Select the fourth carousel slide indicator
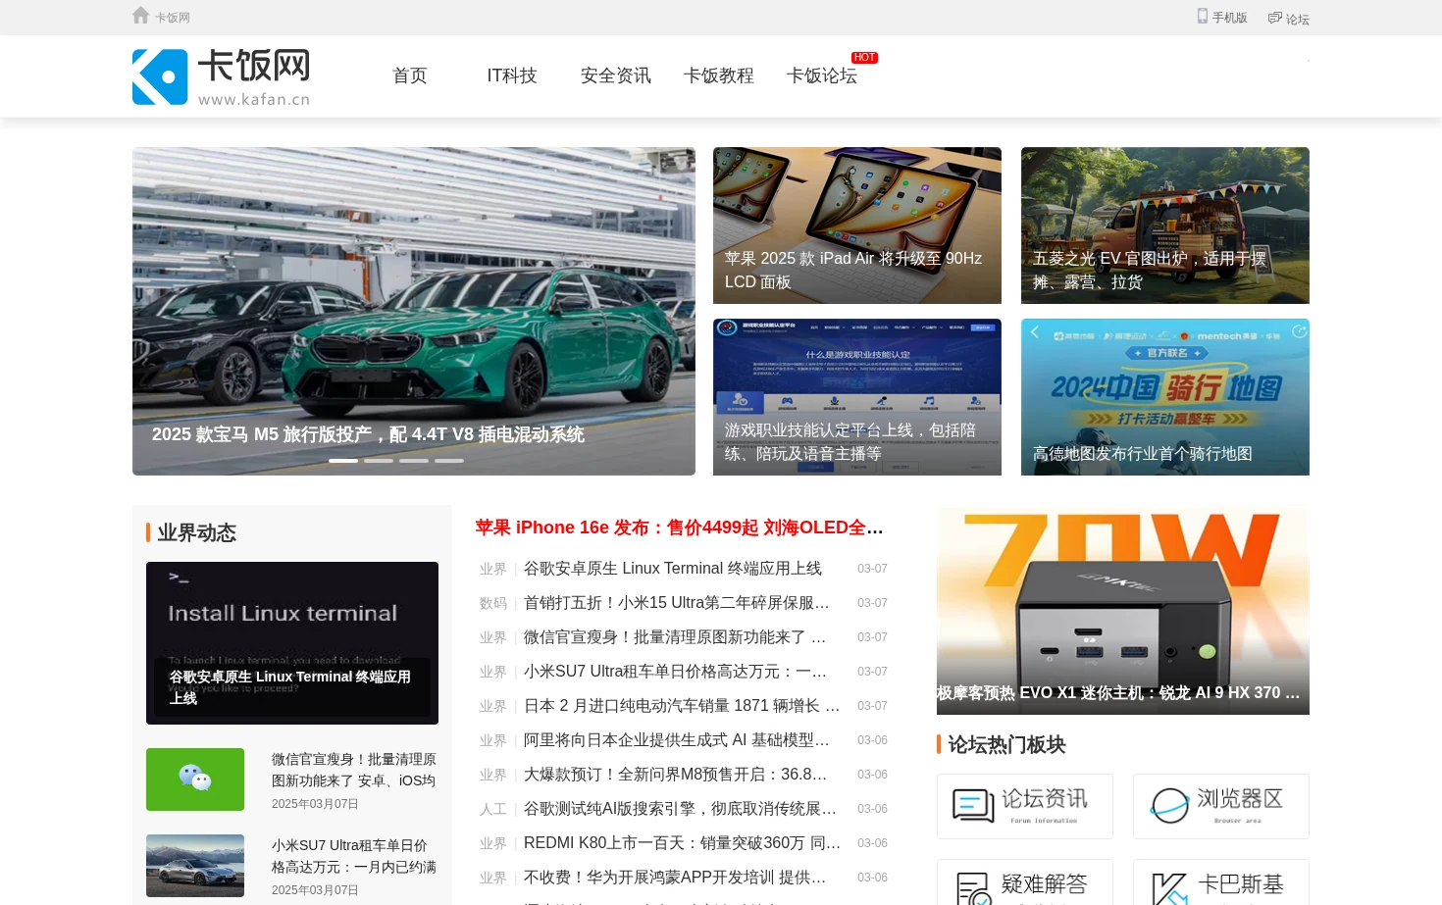 coord(449,460)
